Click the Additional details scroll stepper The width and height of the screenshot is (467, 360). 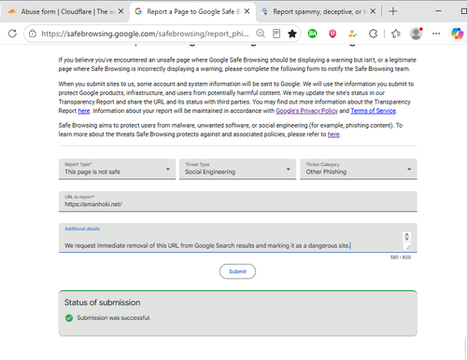click(x=406, y=237)
